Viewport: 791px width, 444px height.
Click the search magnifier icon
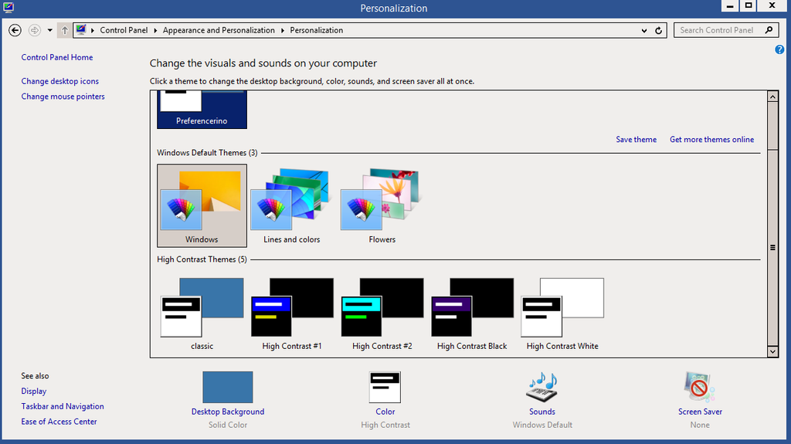coord(769,30)
